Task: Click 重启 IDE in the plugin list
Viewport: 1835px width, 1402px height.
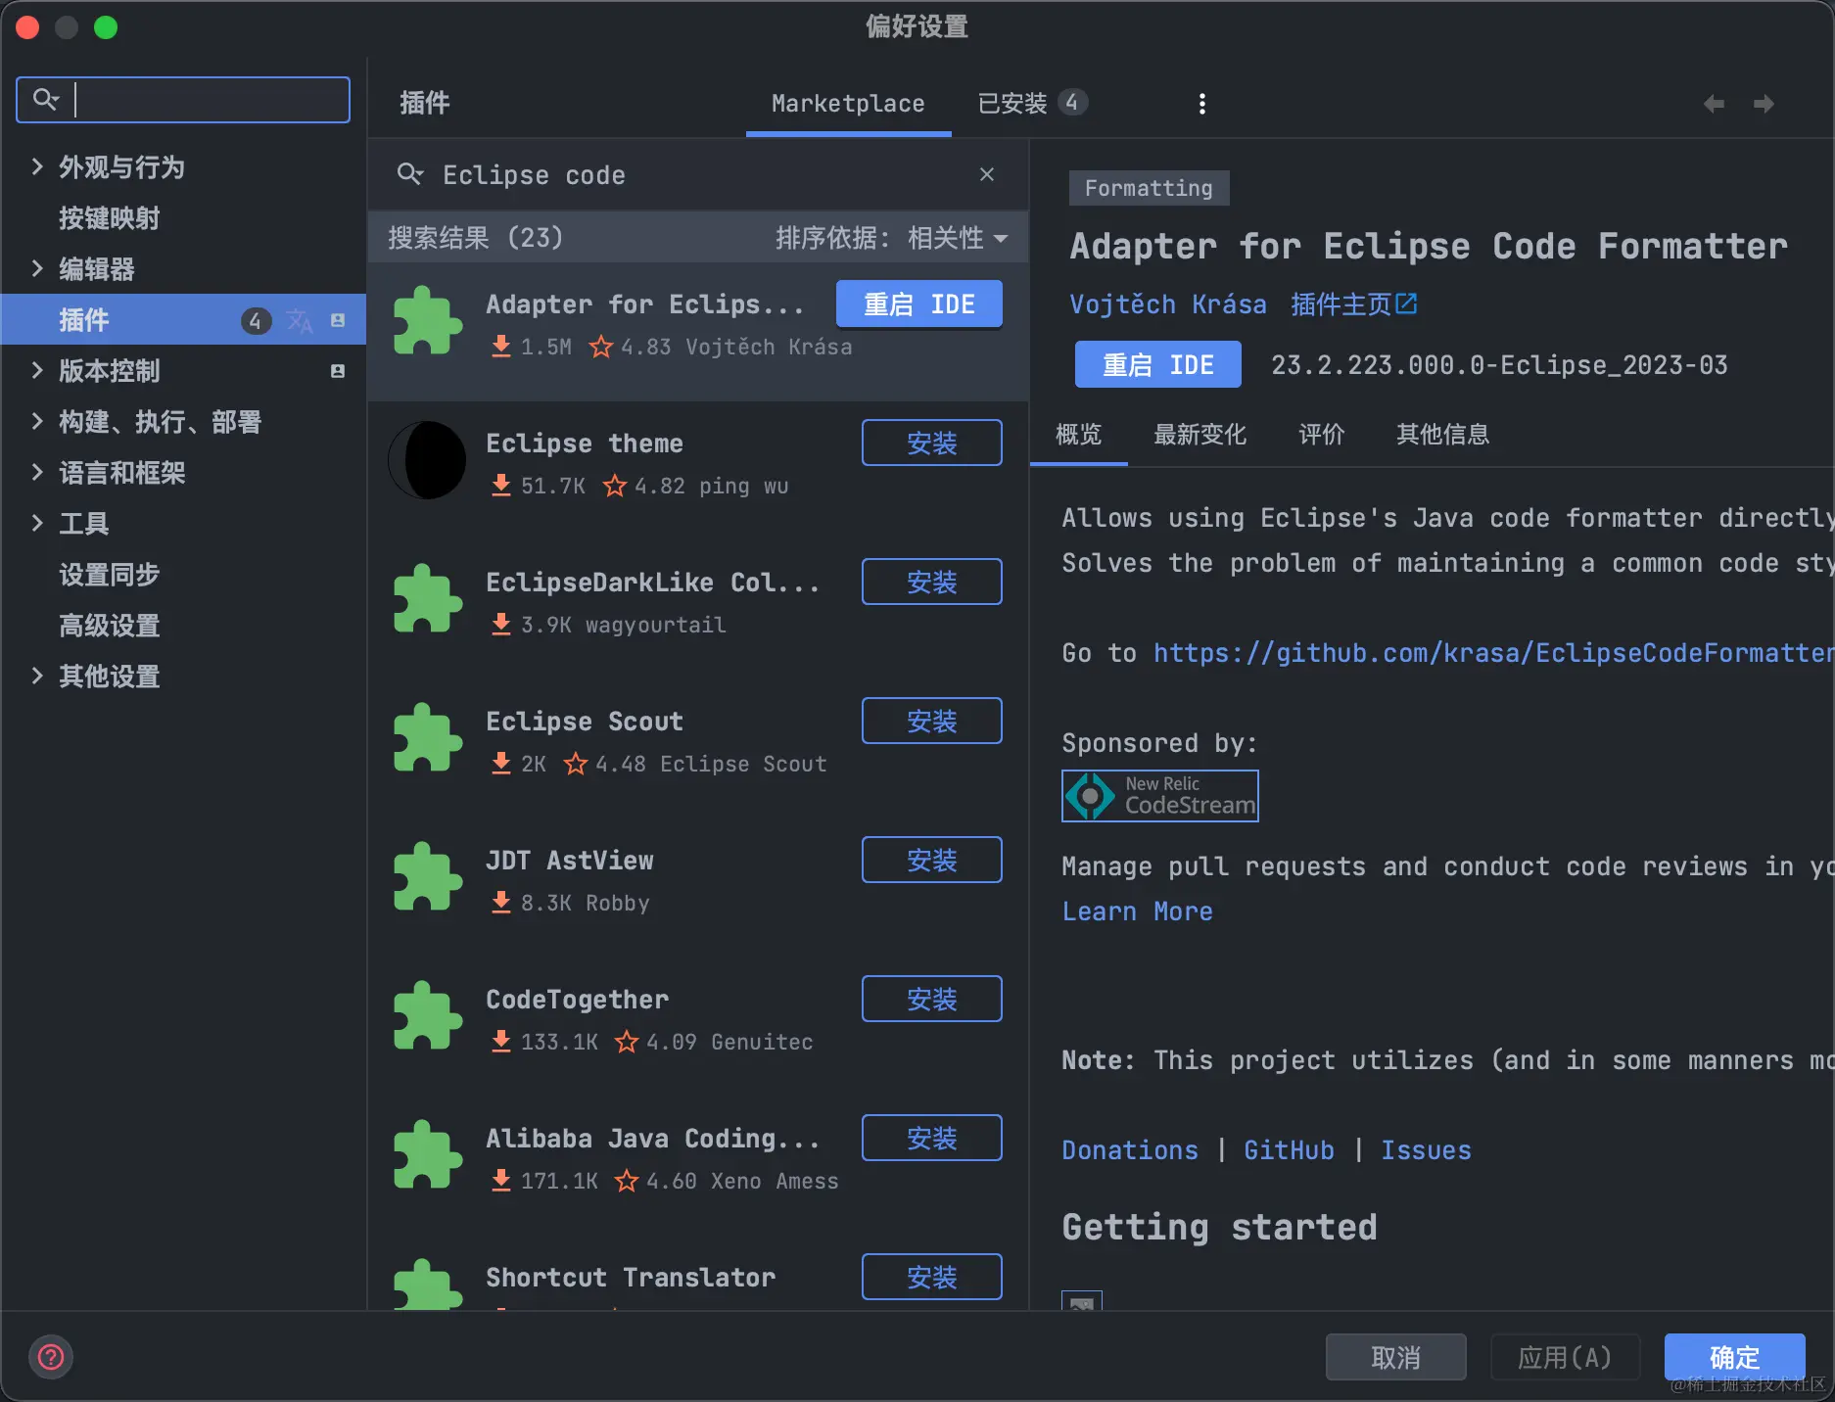Action: point(919,304)
